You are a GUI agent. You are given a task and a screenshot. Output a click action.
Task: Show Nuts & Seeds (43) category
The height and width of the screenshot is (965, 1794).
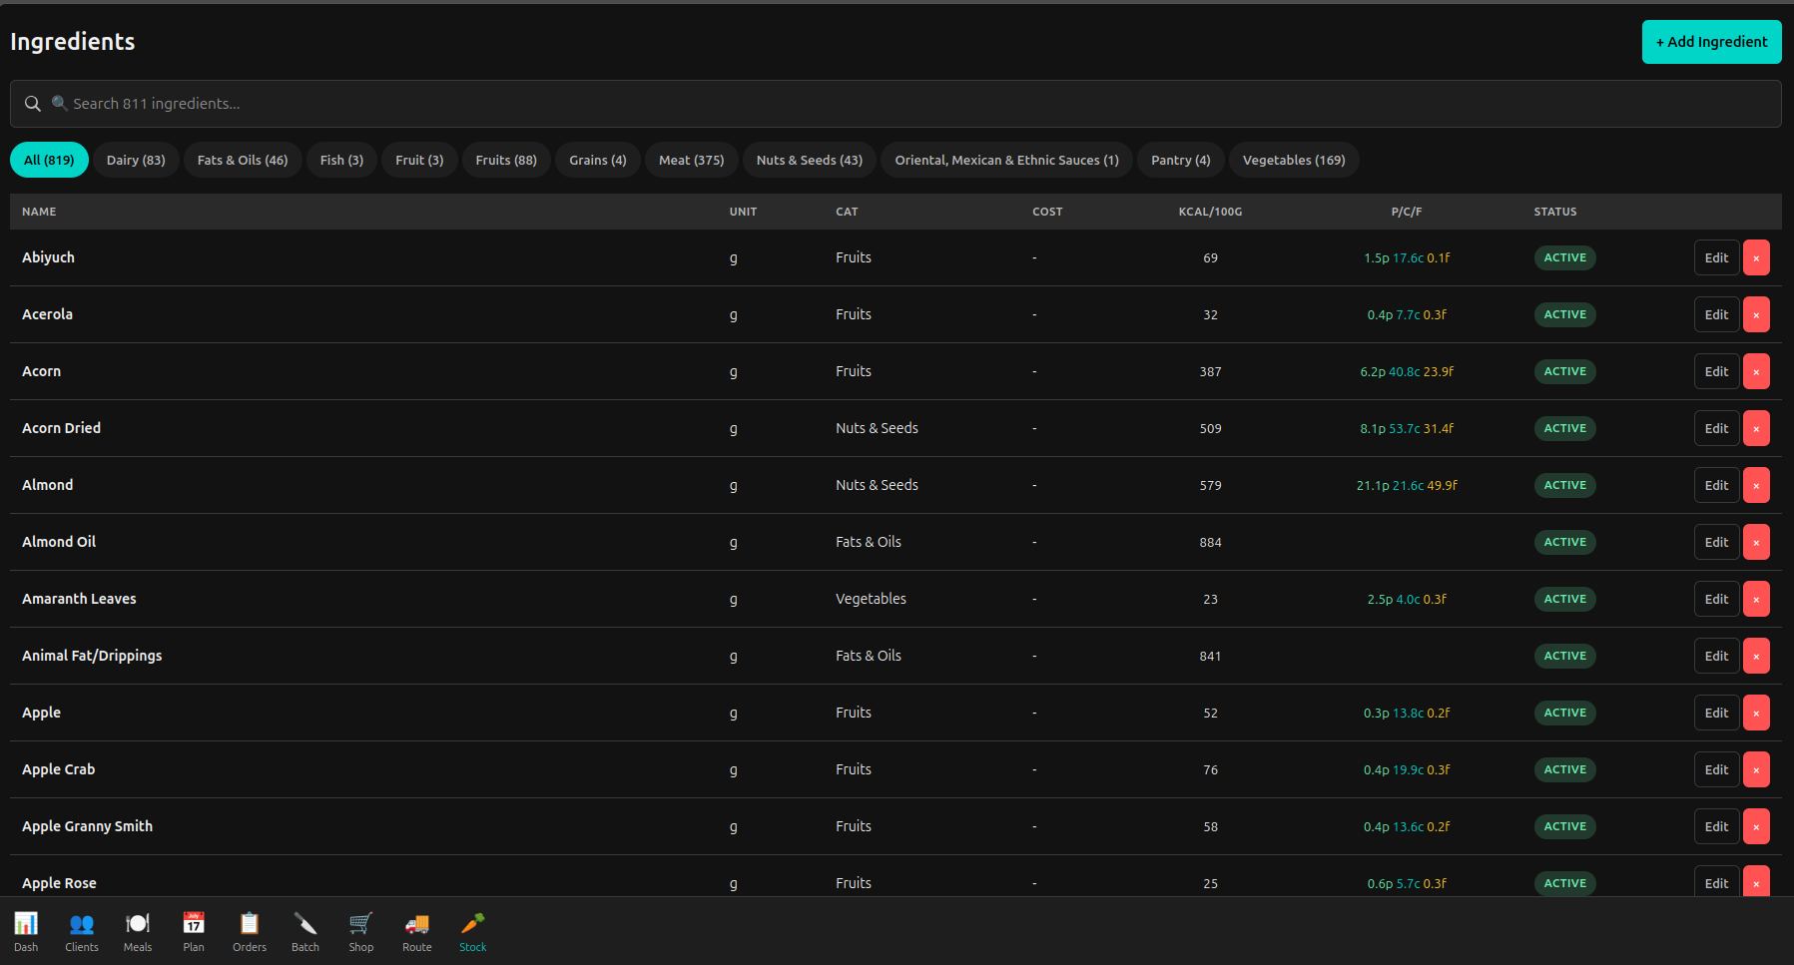point(810,160)
